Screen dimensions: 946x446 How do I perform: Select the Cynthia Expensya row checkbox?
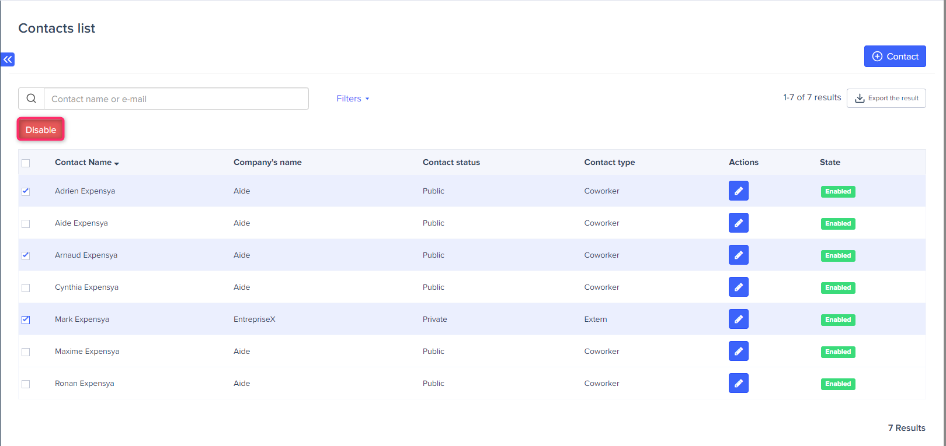click(x=26, y=287)
